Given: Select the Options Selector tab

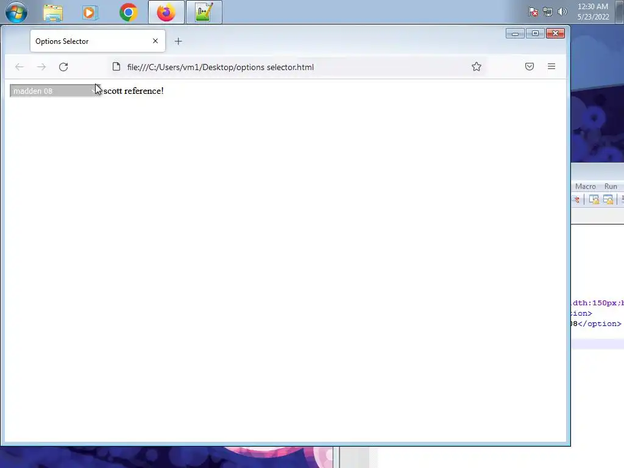Looking at the screenshot, I should [x=97, y=41].
